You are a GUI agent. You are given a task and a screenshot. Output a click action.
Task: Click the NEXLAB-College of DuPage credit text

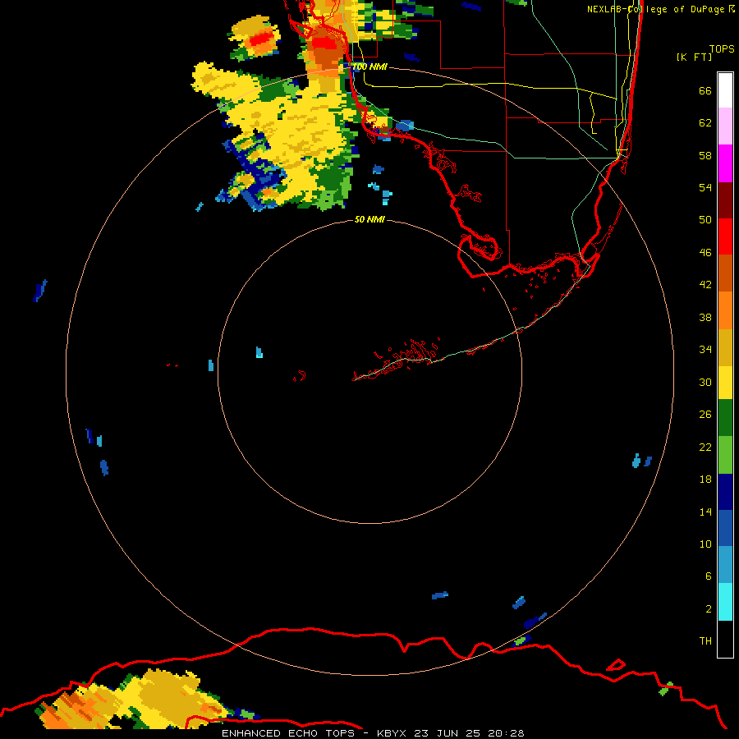655,9
